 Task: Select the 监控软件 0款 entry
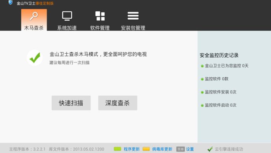pos(215,79)
